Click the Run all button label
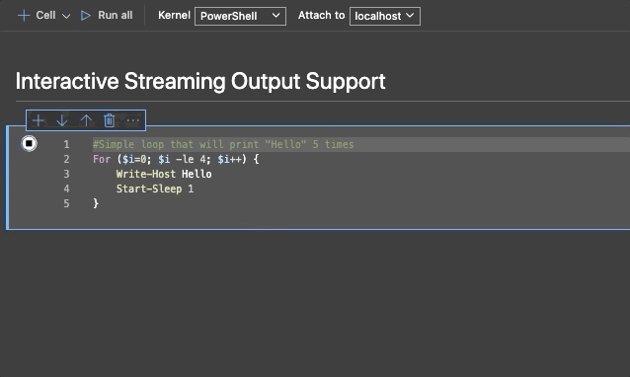The width and height of the screenshot is (630, 377). pos(115,15)
